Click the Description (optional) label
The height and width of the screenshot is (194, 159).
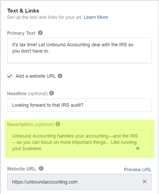tap(30, 124)
